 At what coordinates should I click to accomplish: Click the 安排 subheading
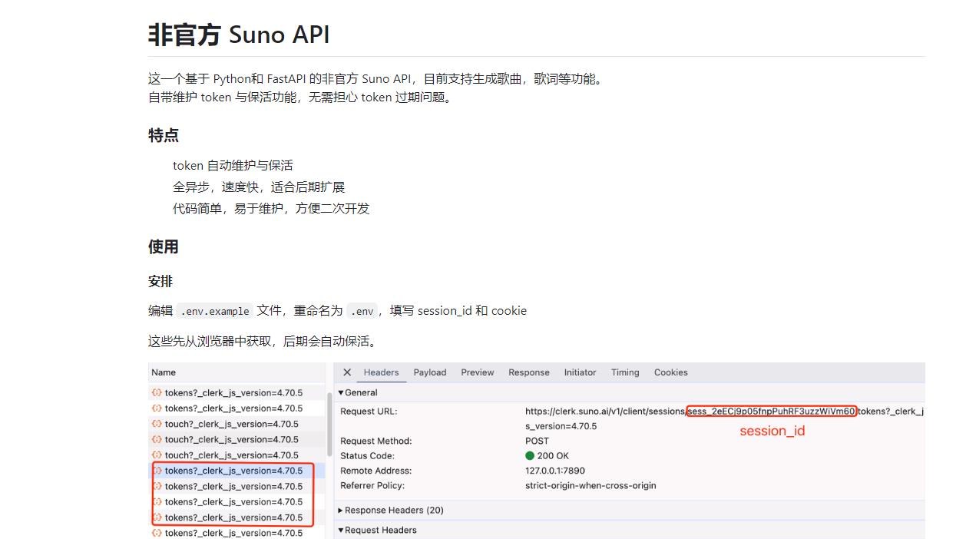[x=160, y=282]
